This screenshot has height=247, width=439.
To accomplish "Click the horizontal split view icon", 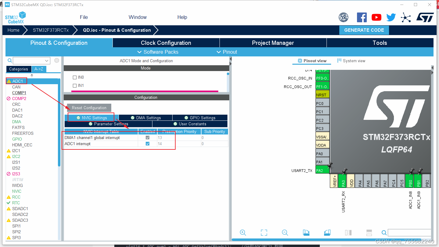I will tap(369, 233).
